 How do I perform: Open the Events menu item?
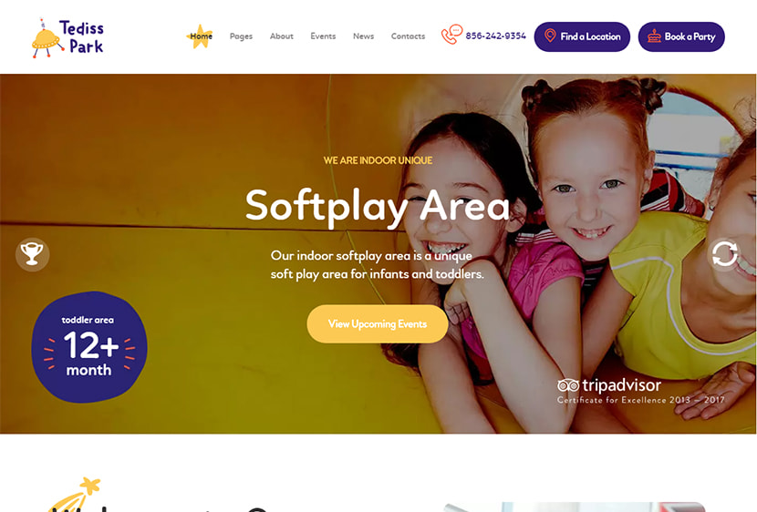tap(323, 36)
